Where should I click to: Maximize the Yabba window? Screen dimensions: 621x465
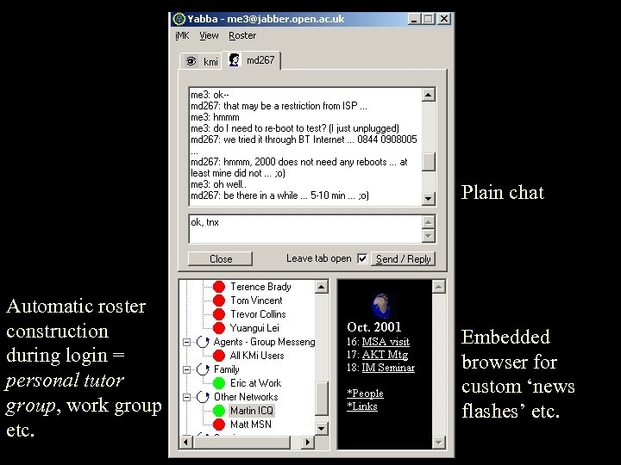[x=428, y=19]
